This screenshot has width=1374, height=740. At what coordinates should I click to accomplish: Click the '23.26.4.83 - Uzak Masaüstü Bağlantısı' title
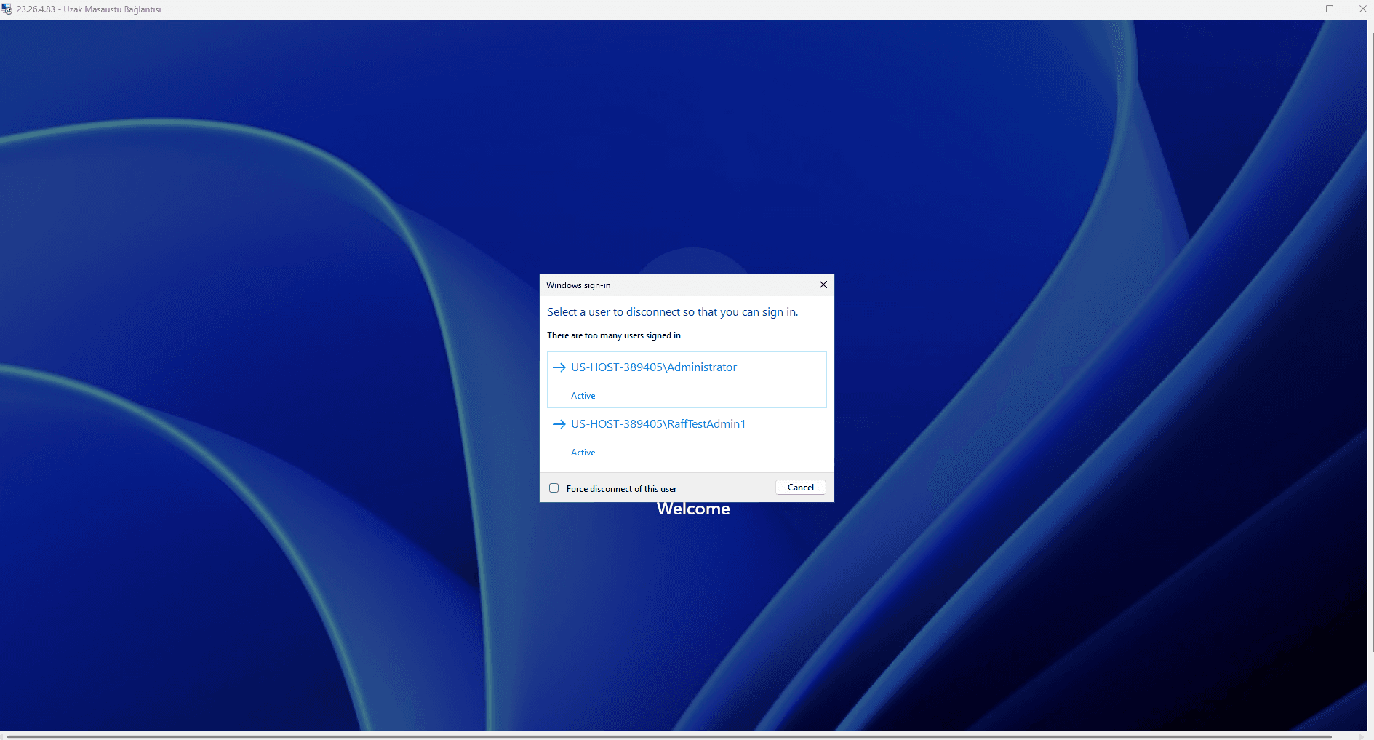tap(89, 9)
